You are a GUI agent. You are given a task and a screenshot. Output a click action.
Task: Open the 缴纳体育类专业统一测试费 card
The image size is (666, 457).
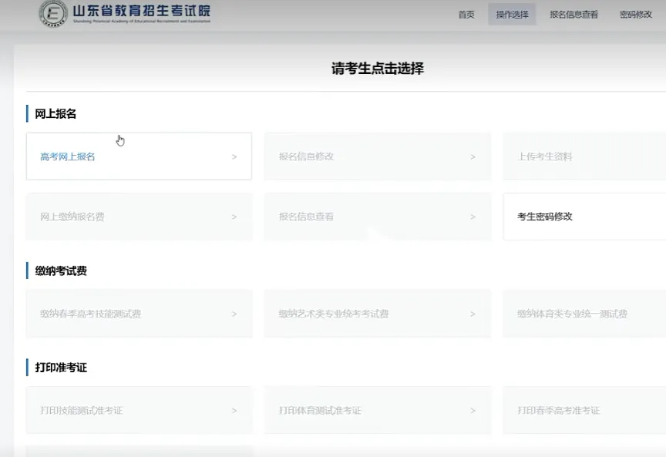click(x=584, y=314)
